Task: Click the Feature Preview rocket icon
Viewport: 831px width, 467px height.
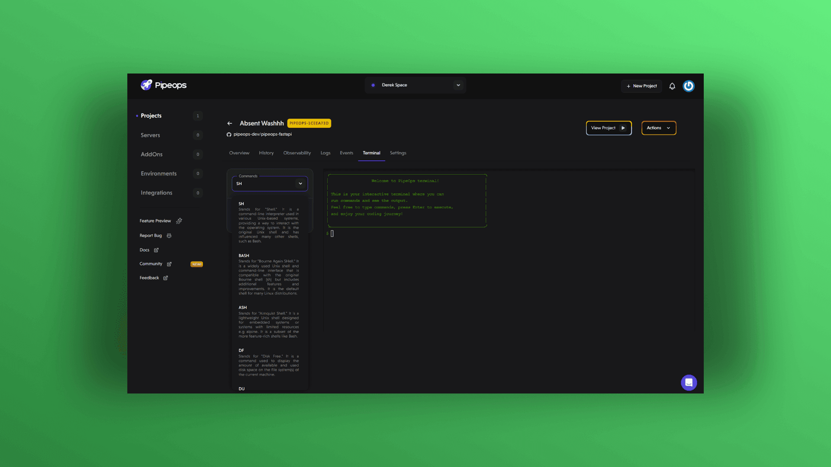Action: click(x=179, y=221)
